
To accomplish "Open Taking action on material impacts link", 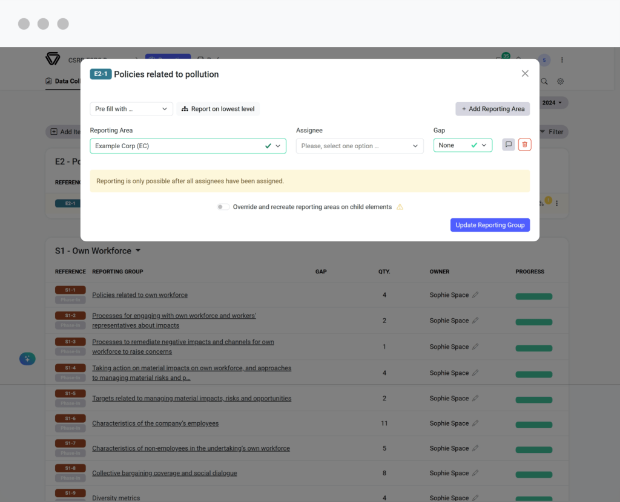I will coord(191,373).
